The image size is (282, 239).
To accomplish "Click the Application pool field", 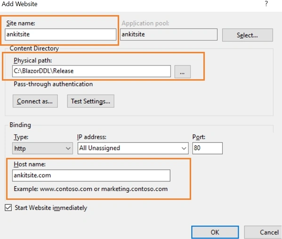I will tap(169, 34).
